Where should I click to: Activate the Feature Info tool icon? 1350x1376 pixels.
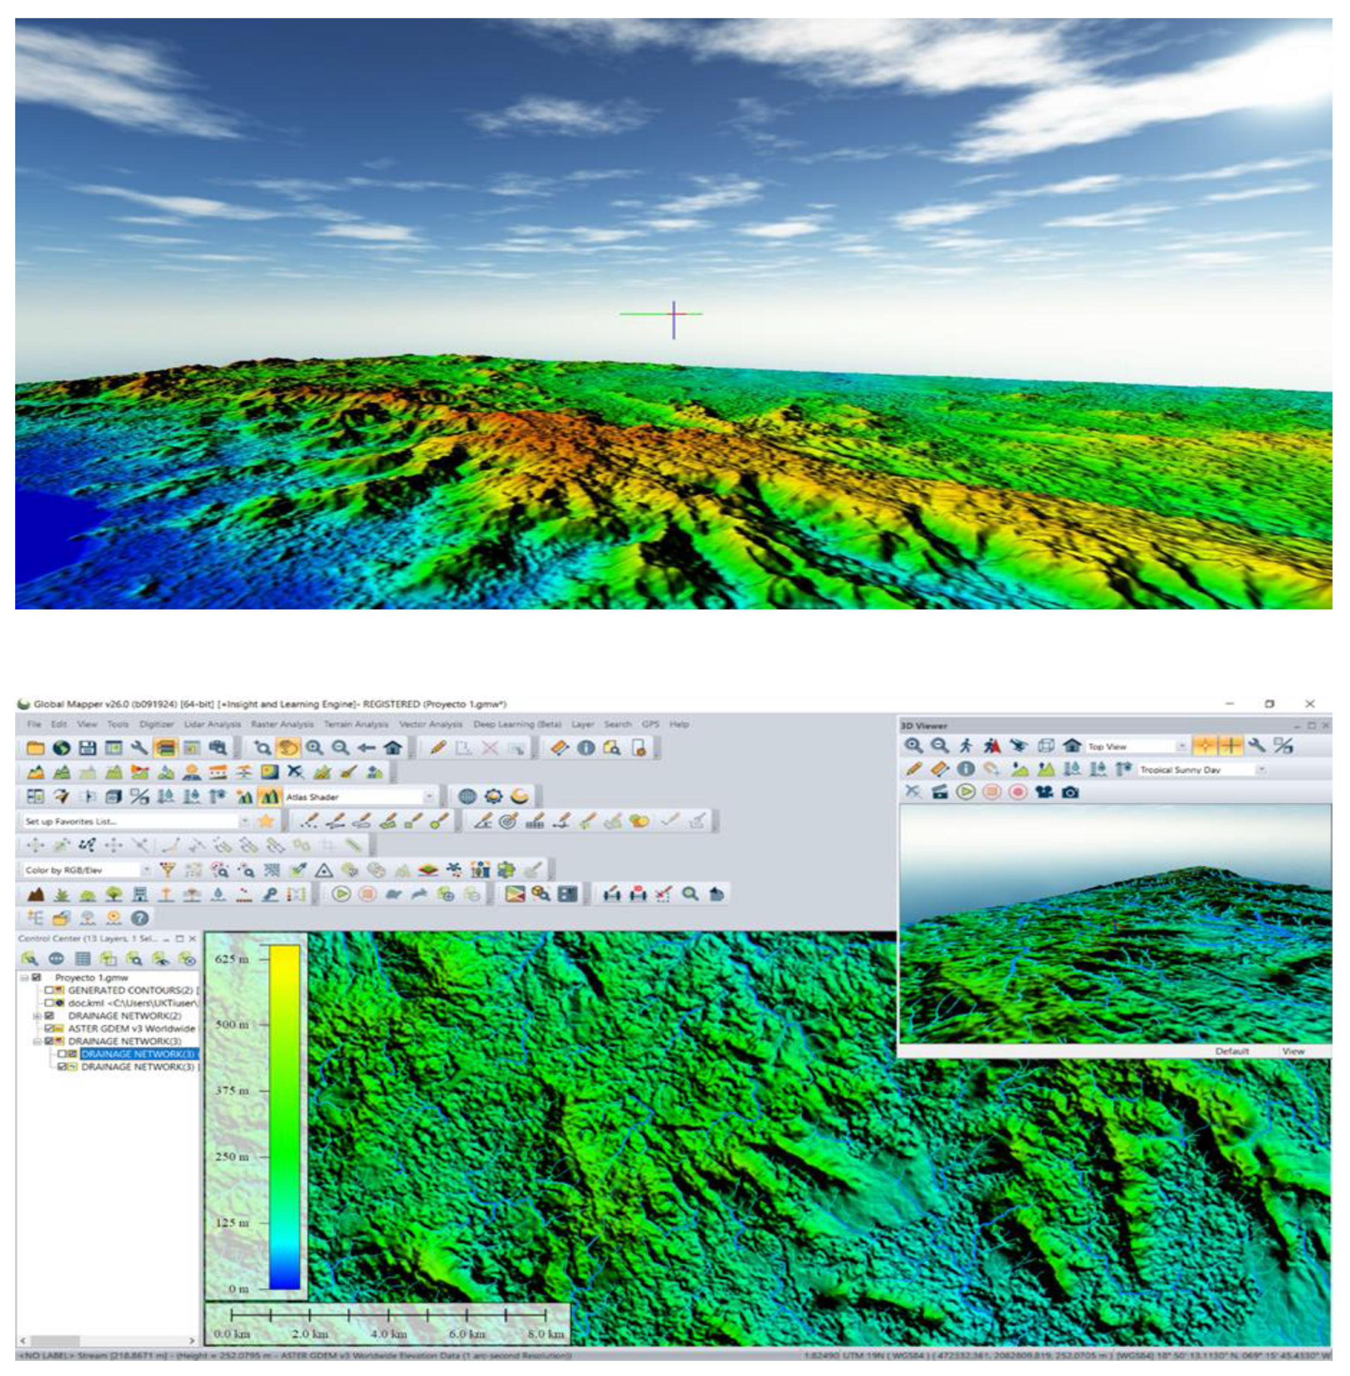pos(586,748)
